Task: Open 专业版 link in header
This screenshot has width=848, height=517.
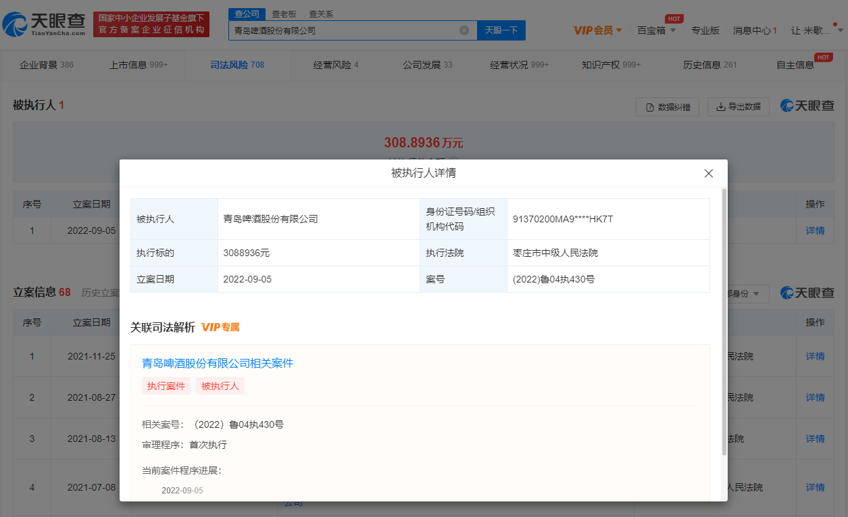Action: (x=705, y=30)
